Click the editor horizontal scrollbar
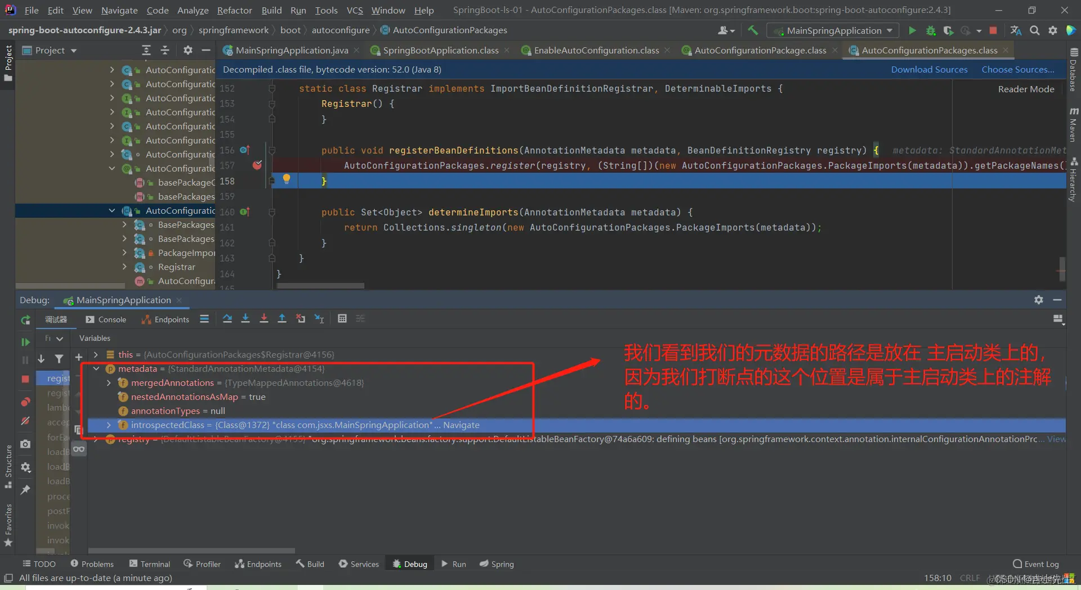 (x=320, y=286)
